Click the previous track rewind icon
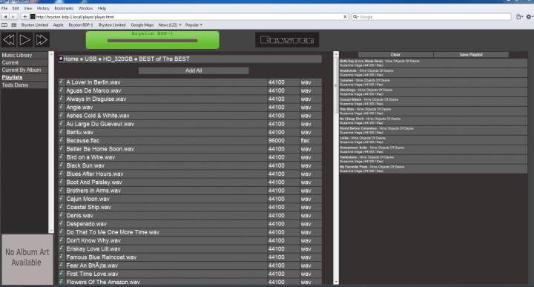 click(x=9, y=40)
